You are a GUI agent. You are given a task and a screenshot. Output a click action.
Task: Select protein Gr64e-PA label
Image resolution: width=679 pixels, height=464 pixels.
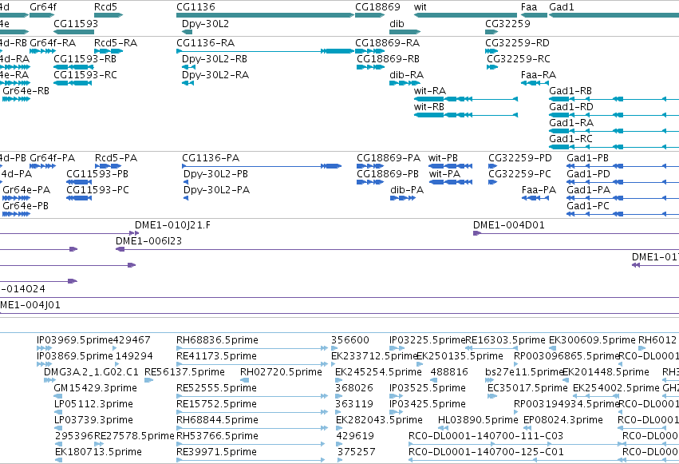pos(26,190)
